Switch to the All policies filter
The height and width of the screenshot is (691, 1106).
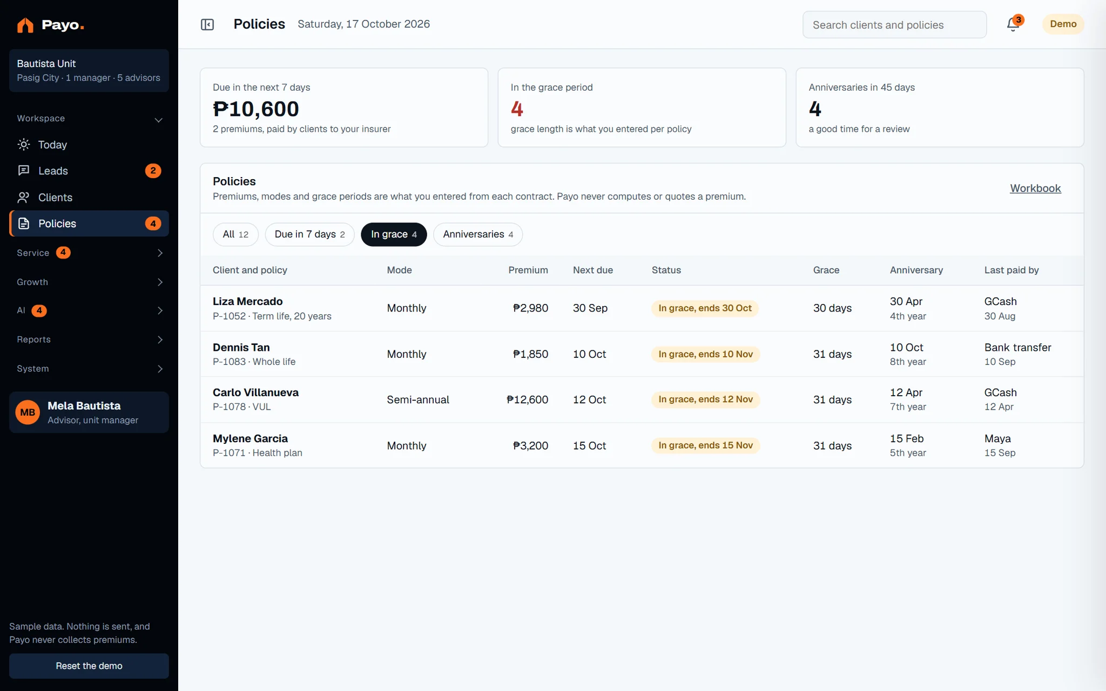pyautogui.click(x=235, y=234)
